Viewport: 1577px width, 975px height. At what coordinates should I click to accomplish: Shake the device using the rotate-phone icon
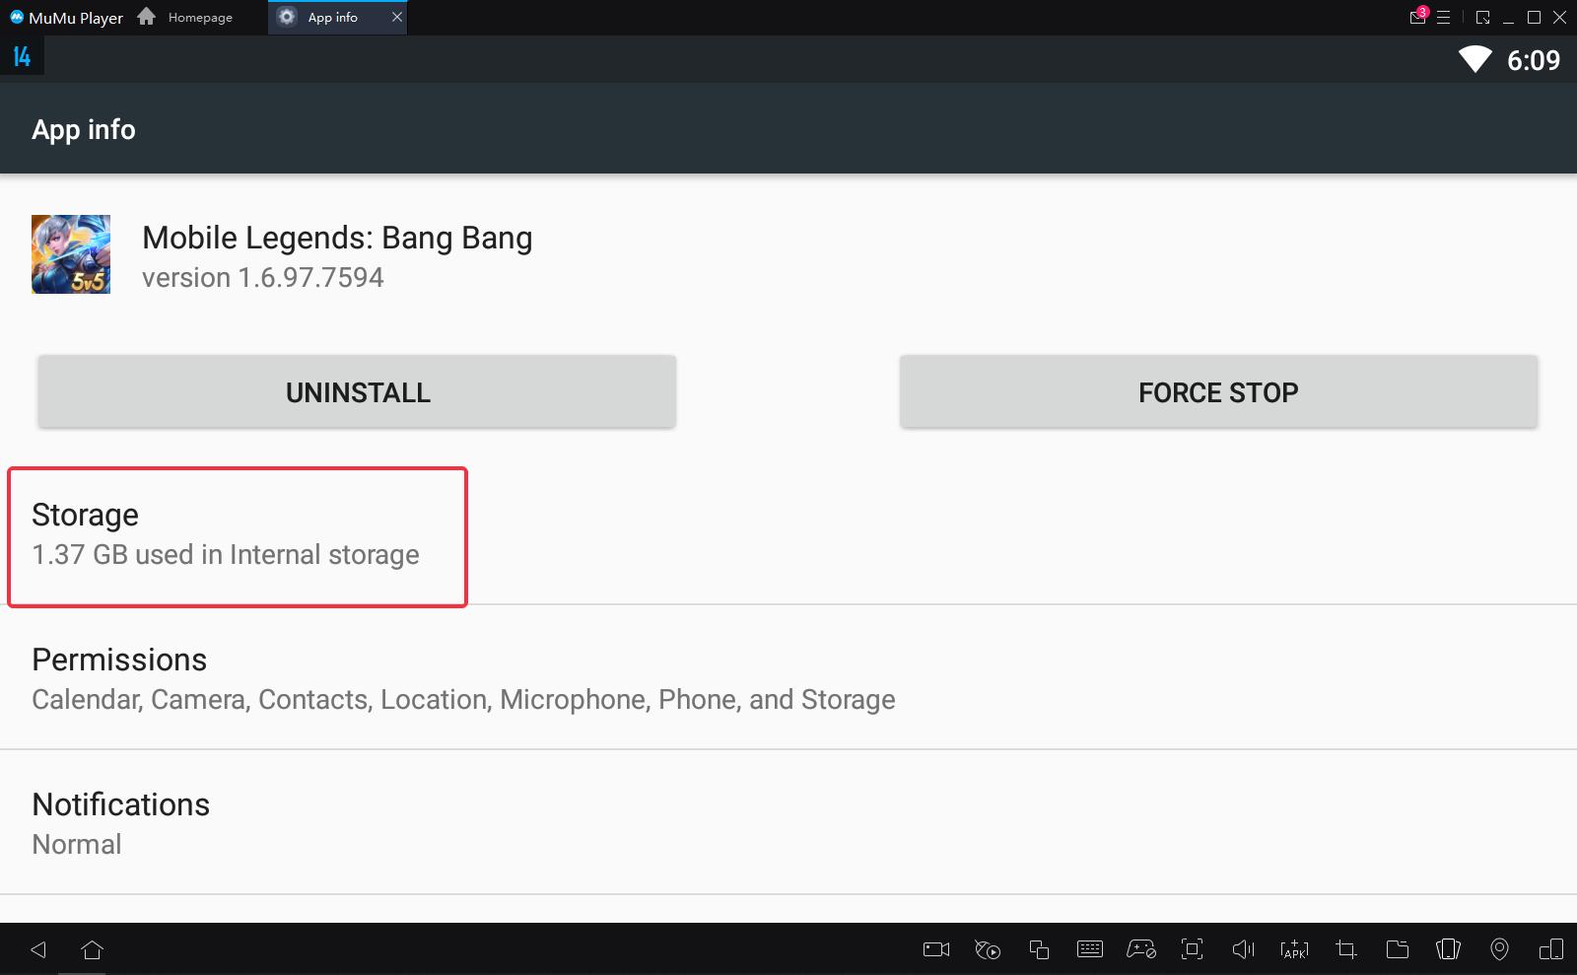(1449, 949)
